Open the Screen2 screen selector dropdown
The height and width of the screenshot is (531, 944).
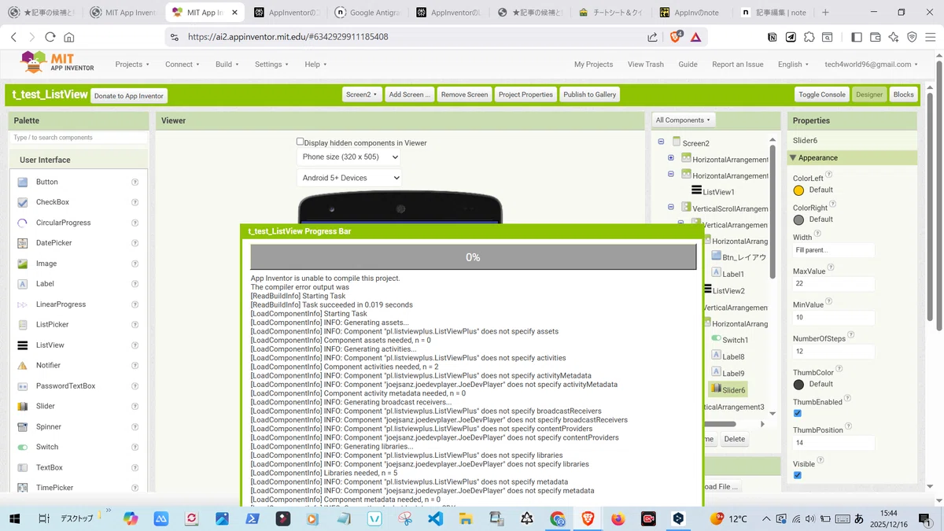point(362,94)
